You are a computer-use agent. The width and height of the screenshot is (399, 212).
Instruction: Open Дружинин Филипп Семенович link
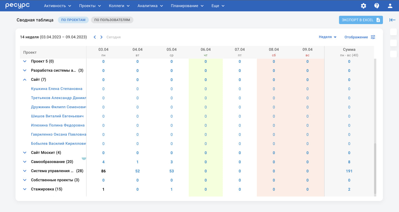point(58,107)
